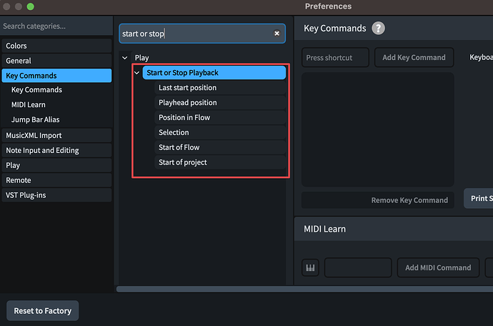Open Note Input and Editing preferences
The height and width of the screenshot is (326, 493).
[x=42, y=150]
